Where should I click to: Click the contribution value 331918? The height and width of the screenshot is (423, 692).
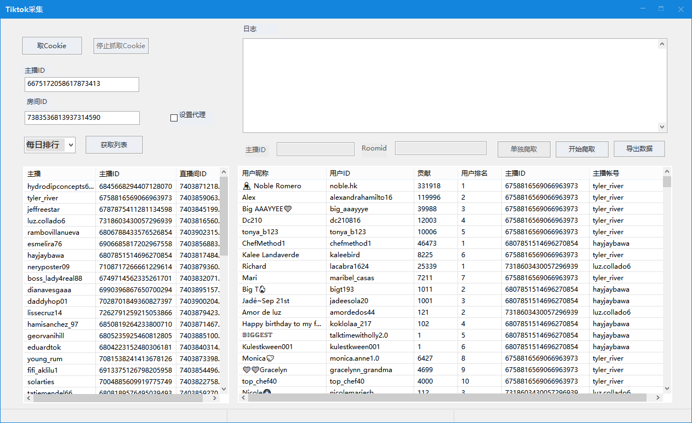pos(429,186)
